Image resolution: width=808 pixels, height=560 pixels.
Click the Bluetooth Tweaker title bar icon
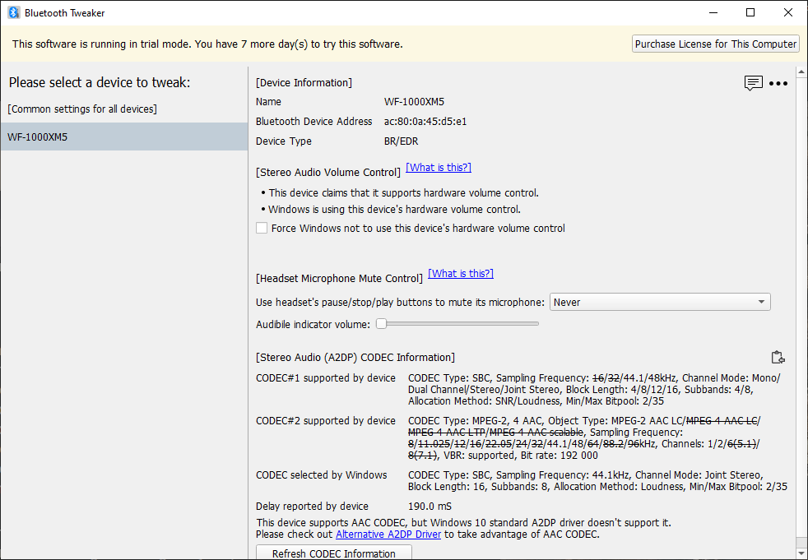(14, 12)
